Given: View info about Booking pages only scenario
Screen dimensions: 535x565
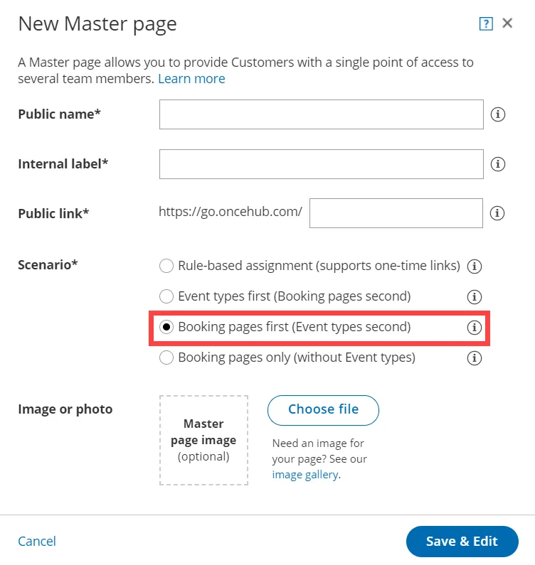Looking at the screenshot, I should point(475,358).
